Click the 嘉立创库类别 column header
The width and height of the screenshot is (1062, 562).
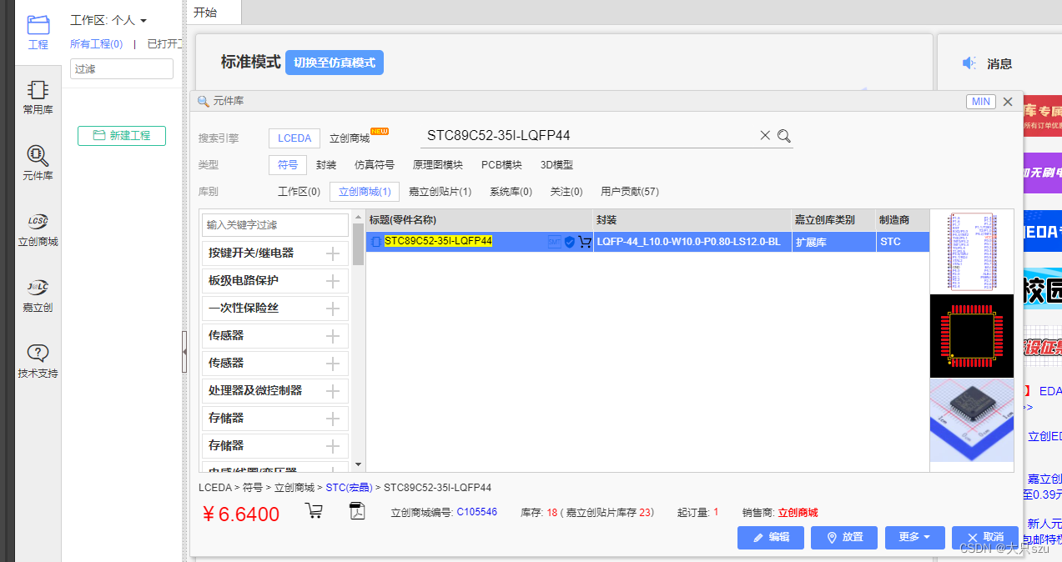[x=833, y=220]
